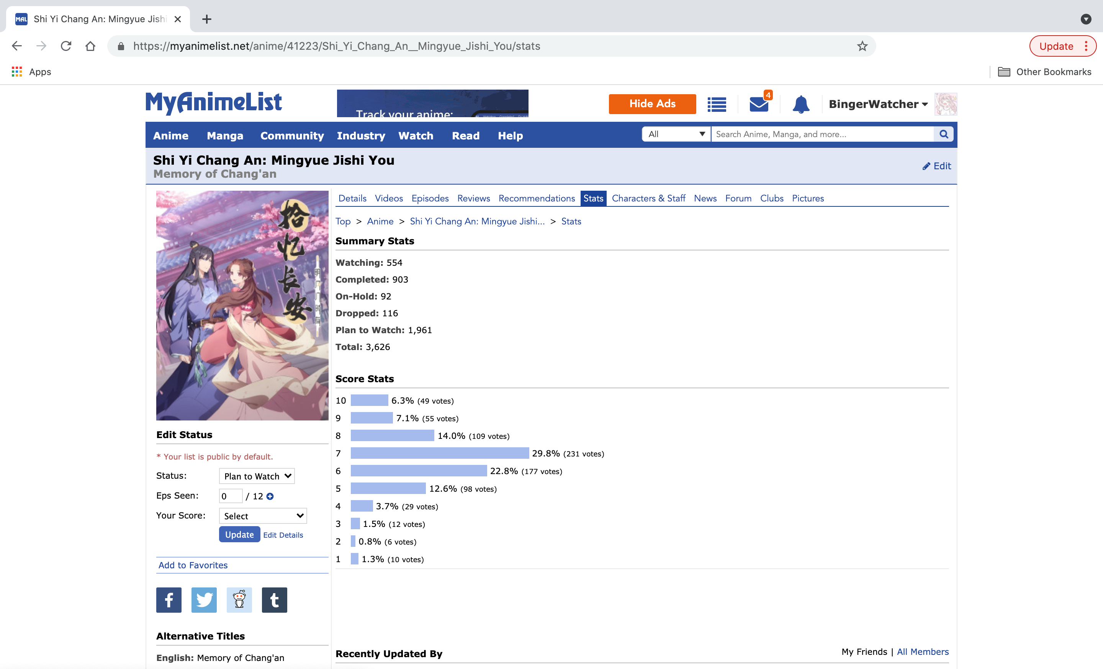
Task: Expand the BingerWatcher profile menu
Action: (x=877, y=104)
